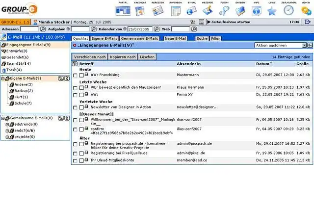Expand the projekte(0) folder

tap(7, 137)
